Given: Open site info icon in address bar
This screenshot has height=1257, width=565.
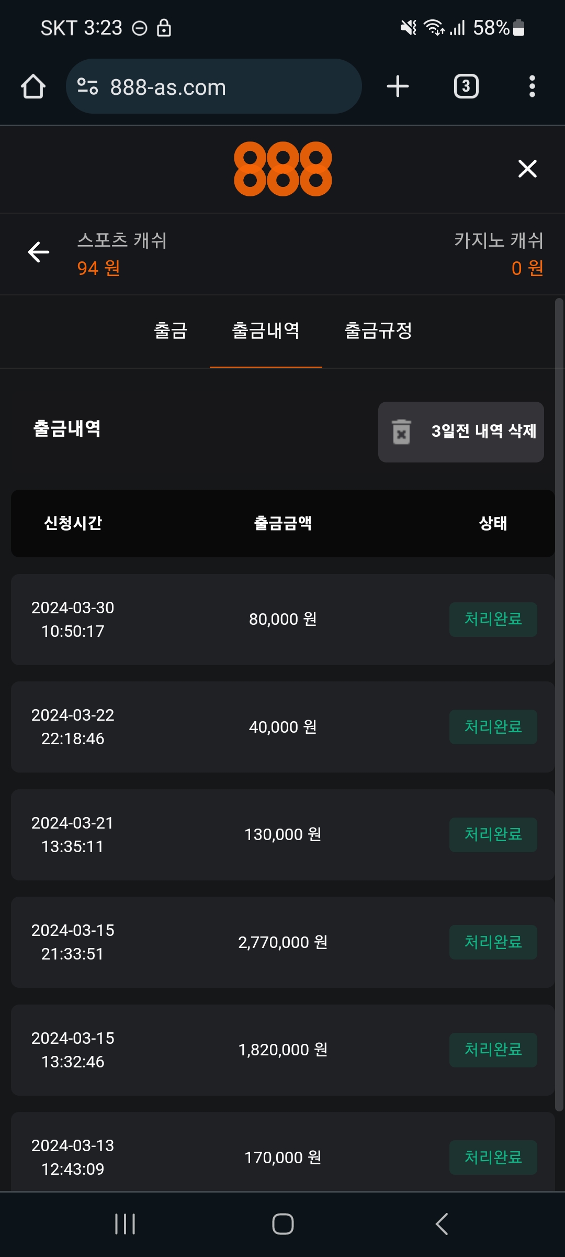Looking at the screenshot, I should 87,86.
